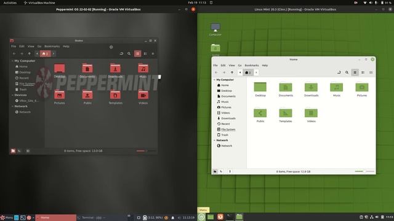Click right path arrow in Peppermint pathbar

(x=54, y=53)
